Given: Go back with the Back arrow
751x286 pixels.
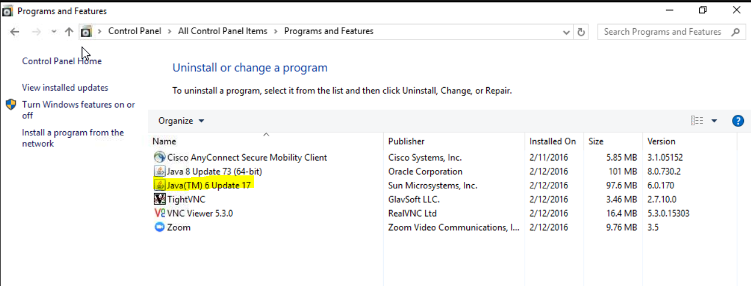Looking at the screenshot, I should pos(15,32).
